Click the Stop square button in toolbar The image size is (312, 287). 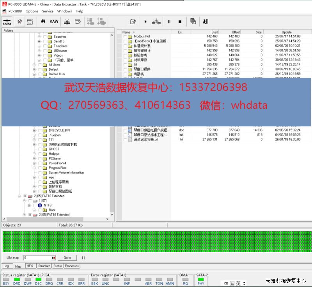180,22
